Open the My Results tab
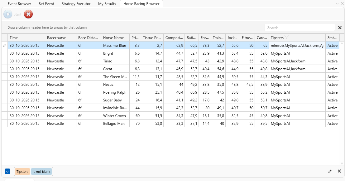This screenshot has width=345, height=181. (x=107, y=4)
